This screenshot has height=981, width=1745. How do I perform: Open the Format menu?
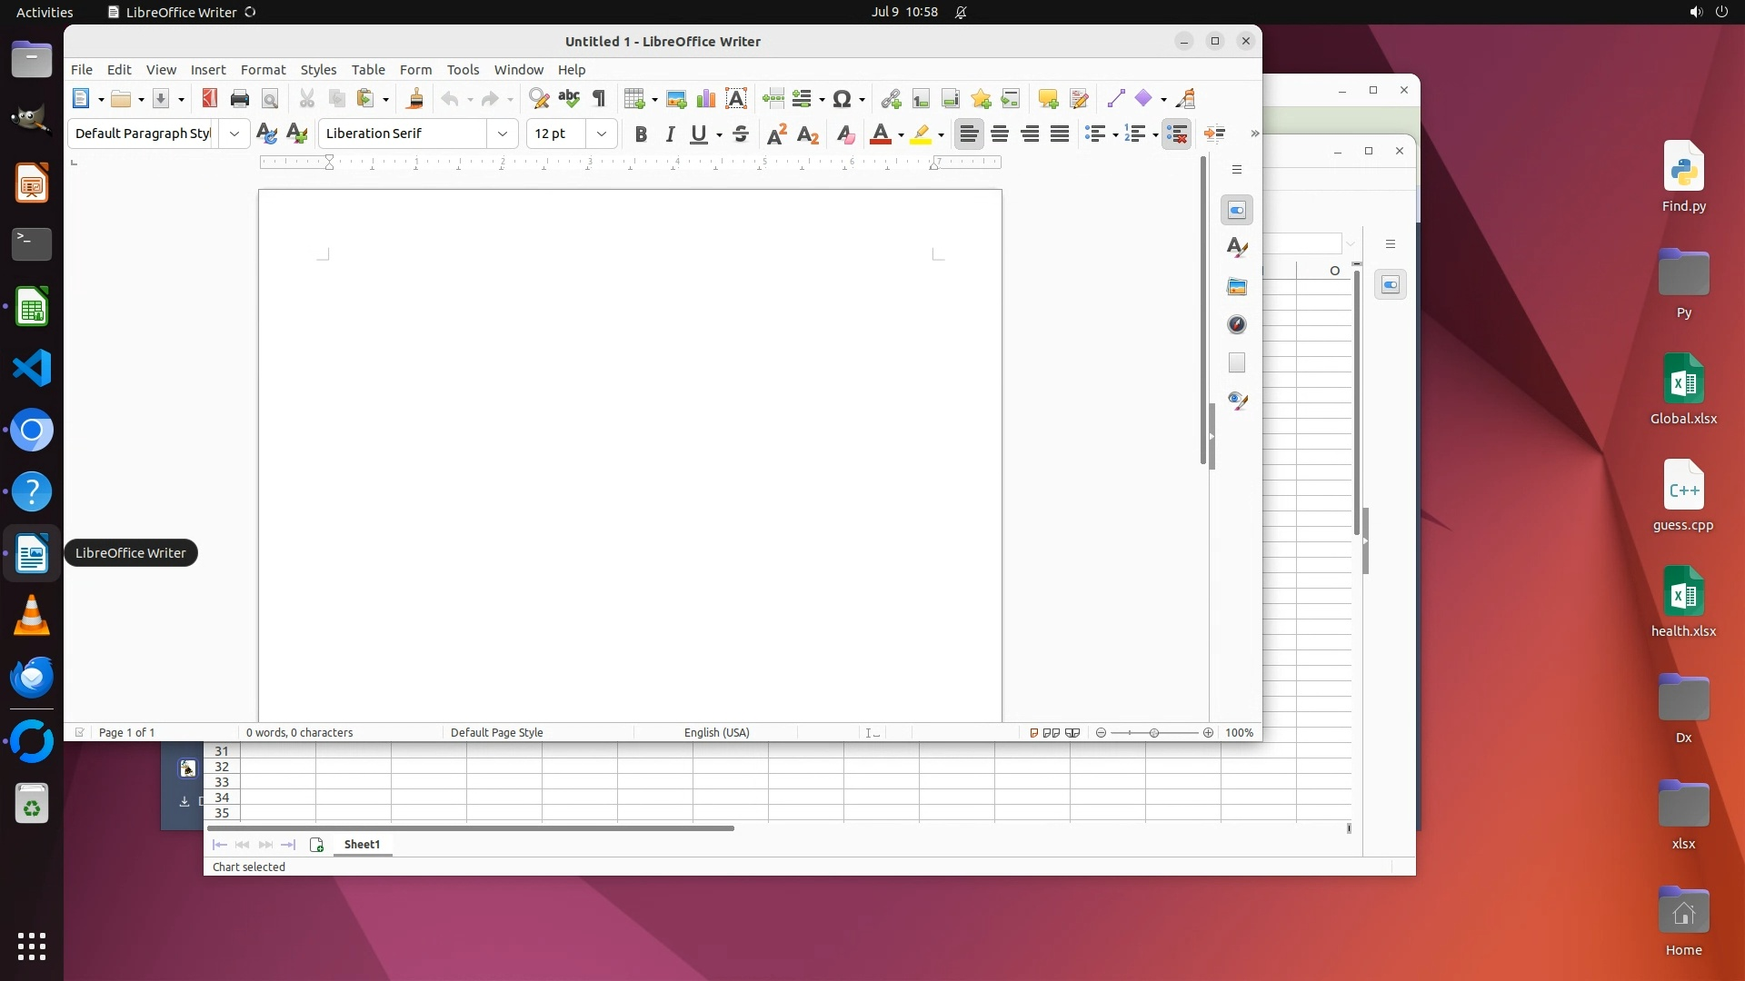click(x=263, y=70)
